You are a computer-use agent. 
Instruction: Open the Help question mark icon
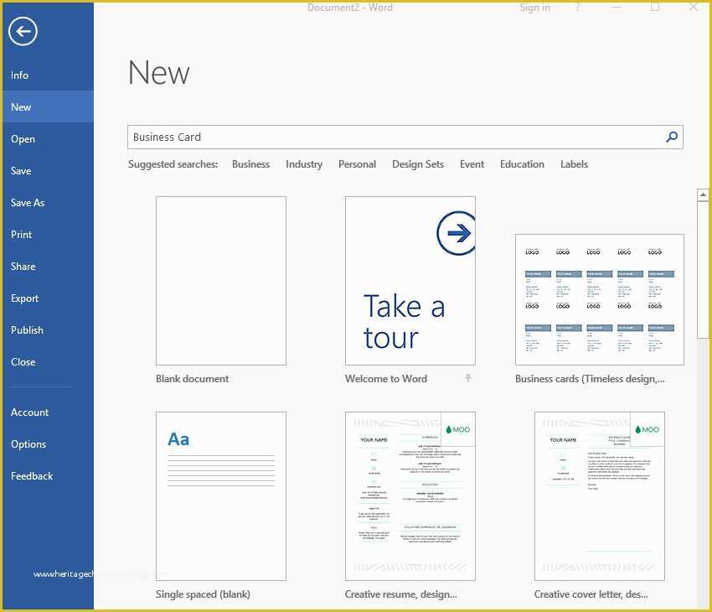pyautogui.click(x=578, y=8)
